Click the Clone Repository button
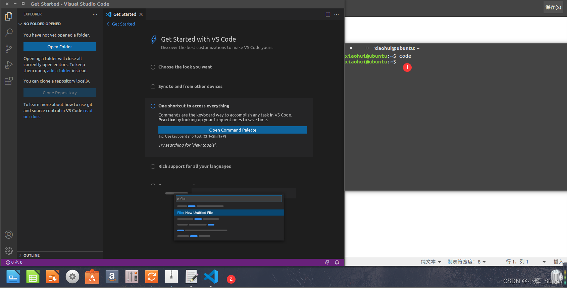 60,93
